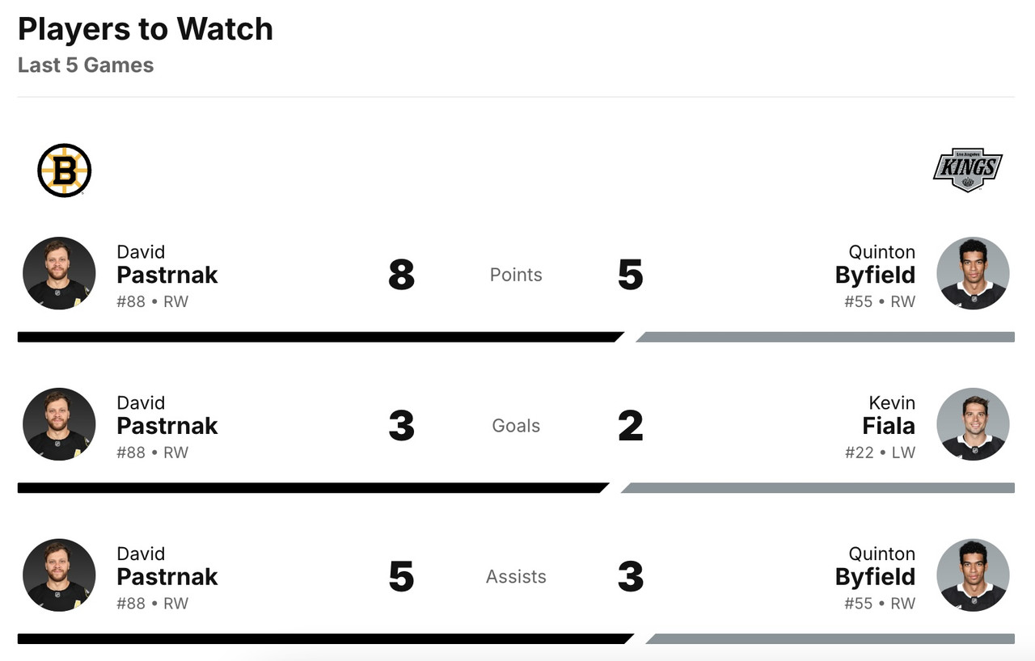Click the Assists stat label
Viewport: 1035px width, 661px height.
[x=516, y=577]
